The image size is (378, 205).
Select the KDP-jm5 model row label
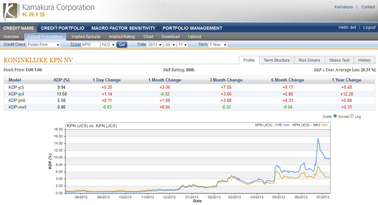17,101
